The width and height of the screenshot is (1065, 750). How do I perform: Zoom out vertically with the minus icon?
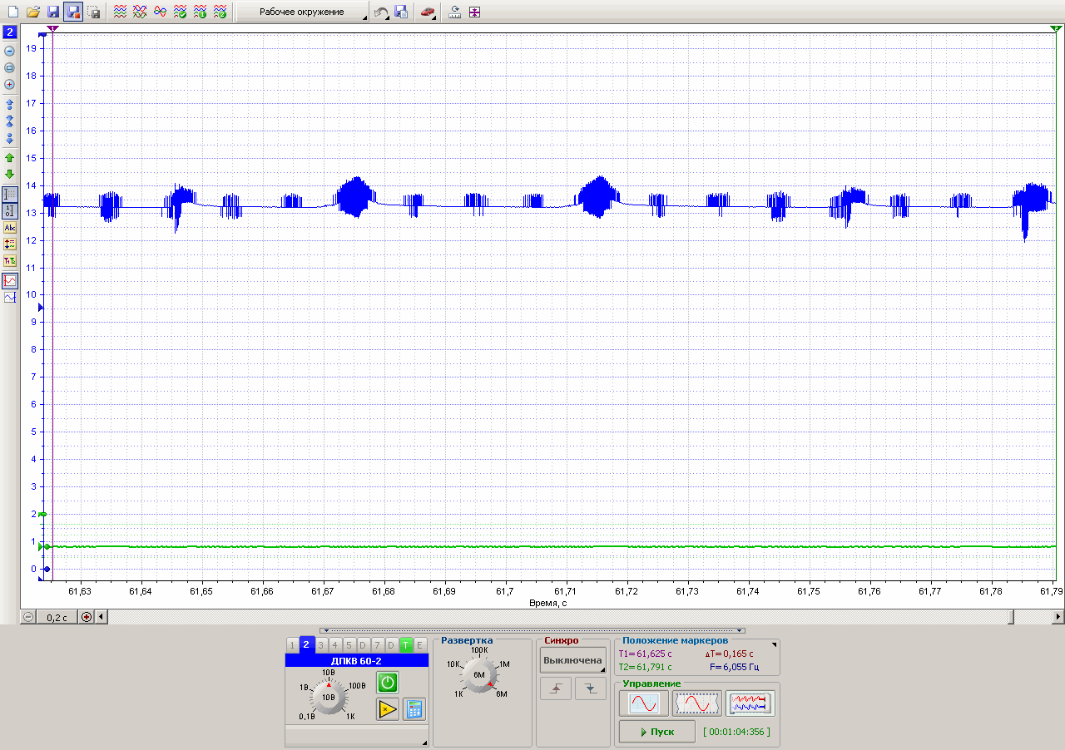[10, 51]
